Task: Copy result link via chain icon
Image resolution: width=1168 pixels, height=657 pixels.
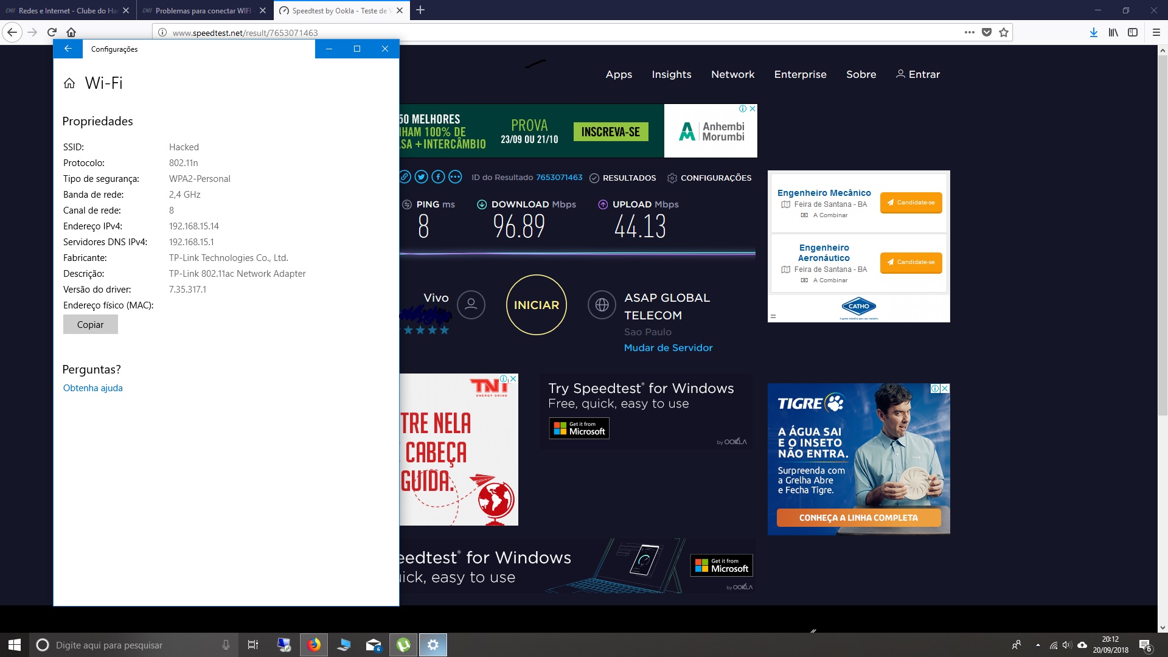Action: [x=405, y=177]
